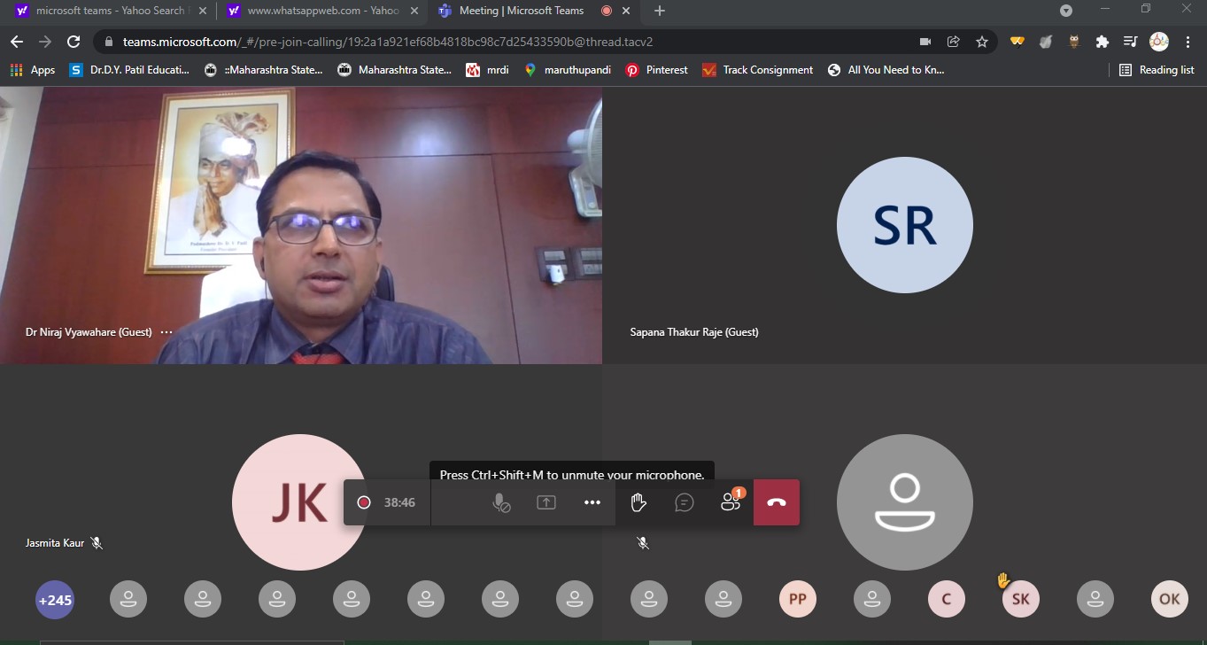Open Pinterest bookmark
Screen dimensions: 1207x645
pos(656,70)
